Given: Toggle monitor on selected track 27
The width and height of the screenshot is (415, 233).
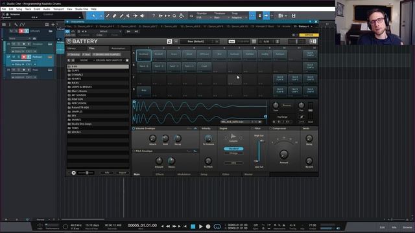Looking at the screenshot, I should point(29,57).
